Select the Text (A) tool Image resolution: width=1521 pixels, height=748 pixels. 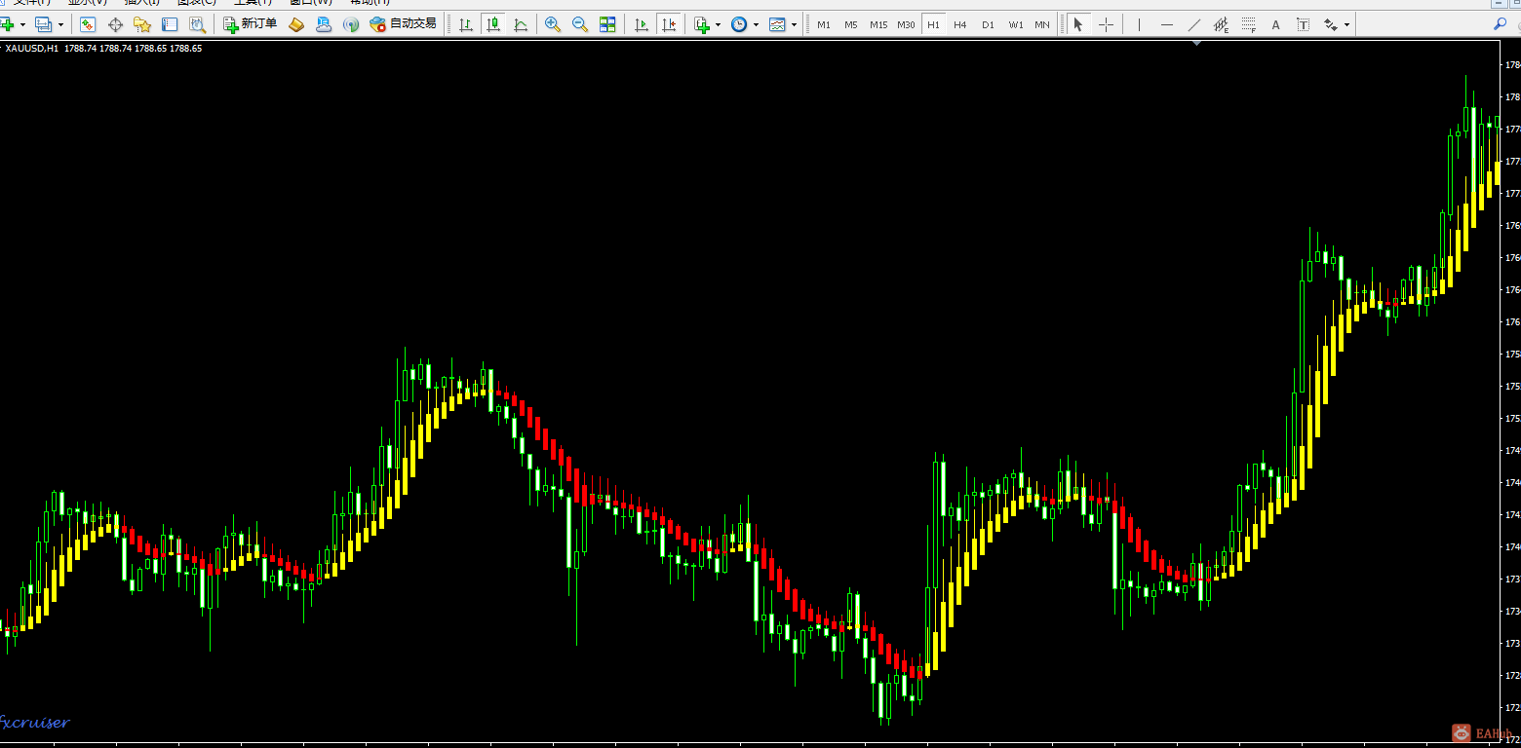point(1275,24)
